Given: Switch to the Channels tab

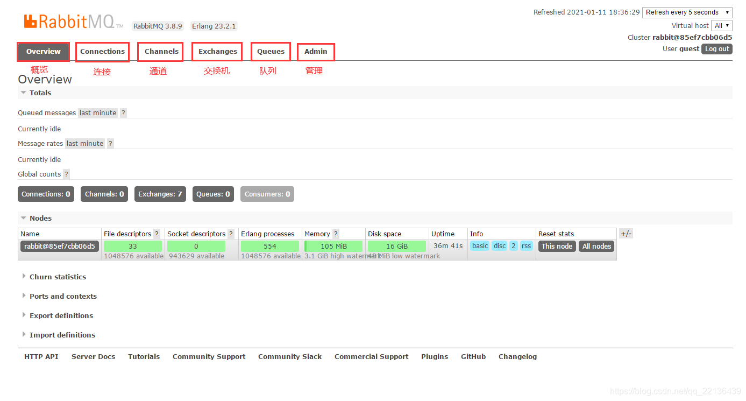Looking at the screenshot, I should coord(161,52).
